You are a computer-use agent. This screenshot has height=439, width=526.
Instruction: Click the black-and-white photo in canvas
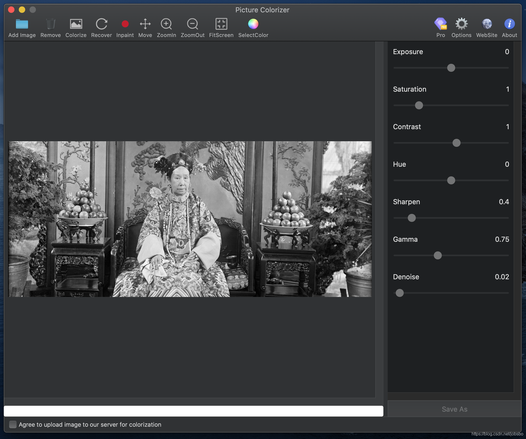coord(190,219)
